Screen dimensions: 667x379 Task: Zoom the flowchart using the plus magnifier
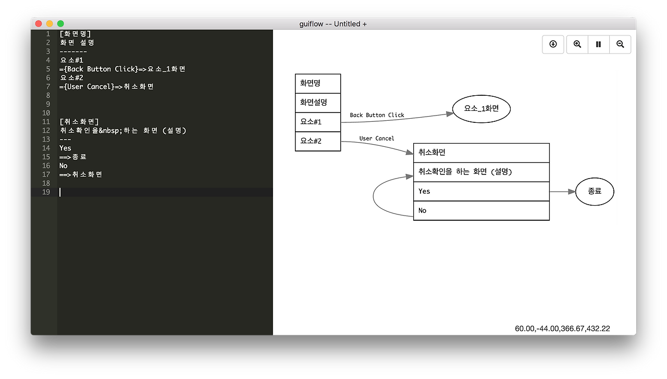577,44
